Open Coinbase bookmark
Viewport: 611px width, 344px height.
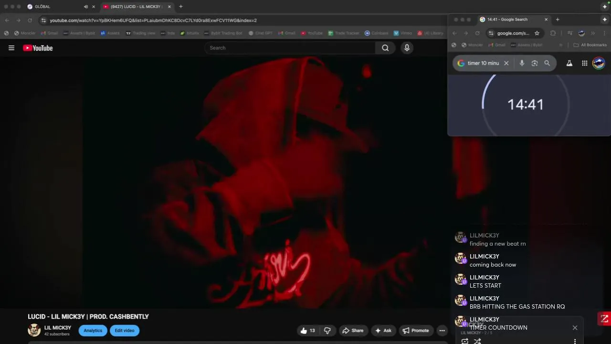377,33
